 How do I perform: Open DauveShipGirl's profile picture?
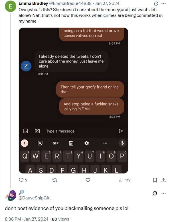tap(11, 195)
